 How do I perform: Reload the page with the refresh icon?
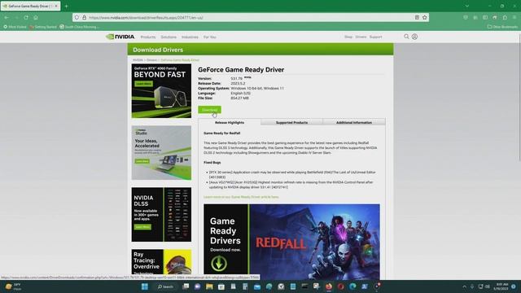[26, 17]
